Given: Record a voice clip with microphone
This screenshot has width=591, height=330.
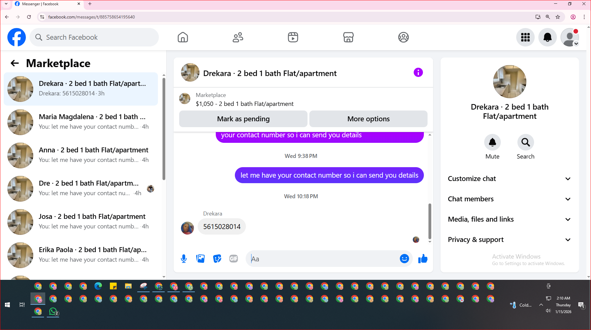Looking at the screenshot, I should click(184, 259).
